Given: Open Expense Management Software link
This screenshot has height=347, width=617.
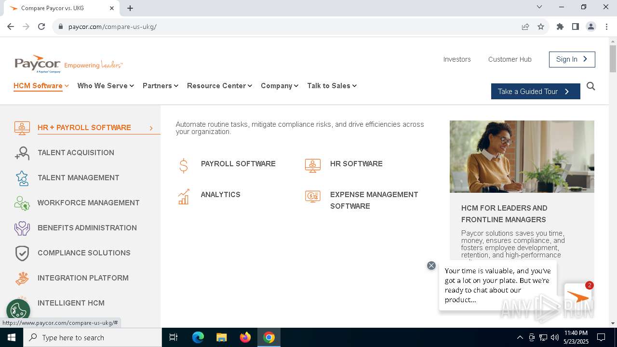Looking at the screenshot, I should coord(374,200).
